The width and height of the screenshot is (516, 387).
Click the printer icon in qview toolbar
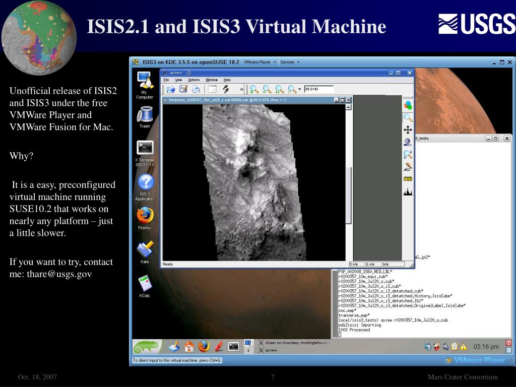point(196,89)
